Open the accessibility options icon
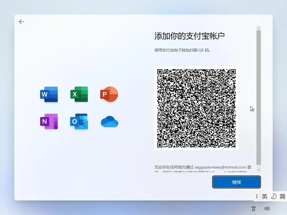The width and height of the screenshot is (287, 215). coord(253,208)
